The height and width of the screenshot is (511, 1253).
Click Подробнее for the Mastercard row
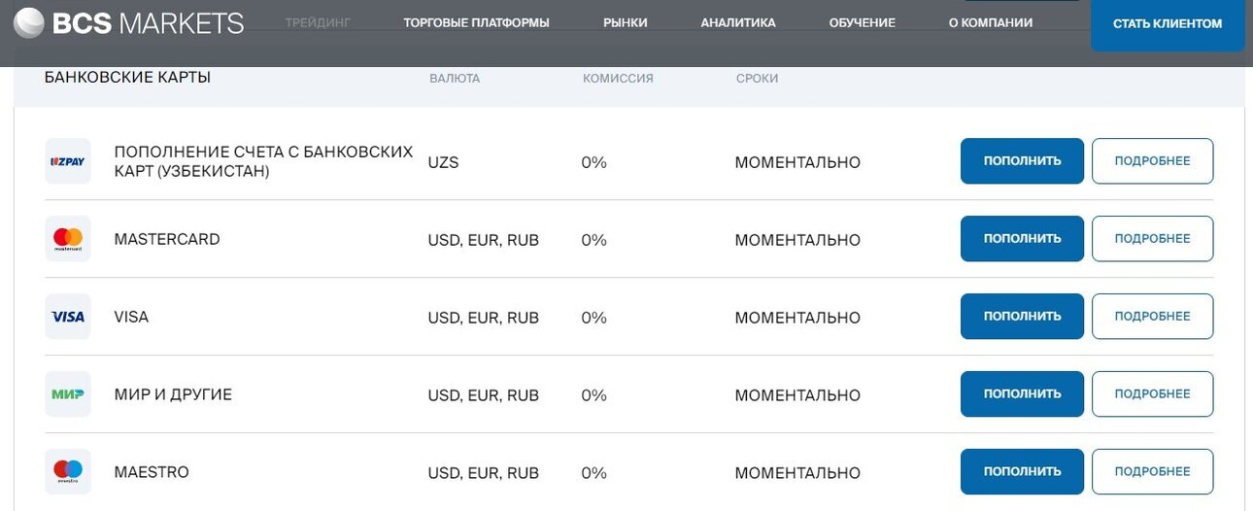pos(1152,239)
